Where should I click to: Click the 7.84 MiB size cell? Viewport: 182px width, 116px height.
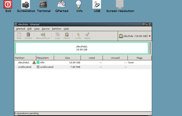tap(75, 67)
